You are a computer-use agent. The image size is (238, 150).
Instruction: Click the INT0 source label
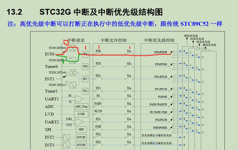coord(50,54)
